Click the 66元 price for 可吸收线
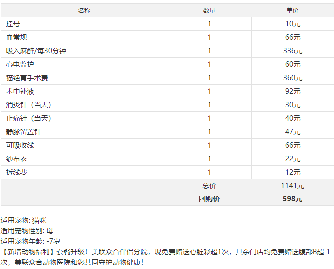 [293, 145]
